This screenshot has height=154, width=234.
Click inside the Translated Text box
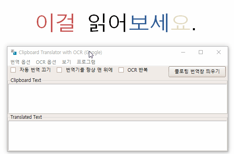pos(118,136)
